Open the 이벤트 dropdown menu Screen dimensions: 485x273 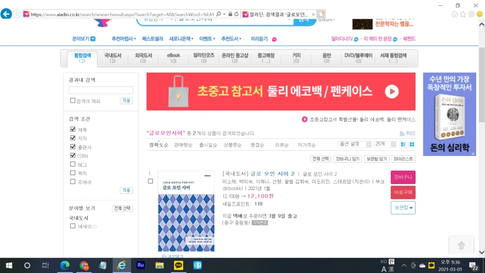pos(207,39)
